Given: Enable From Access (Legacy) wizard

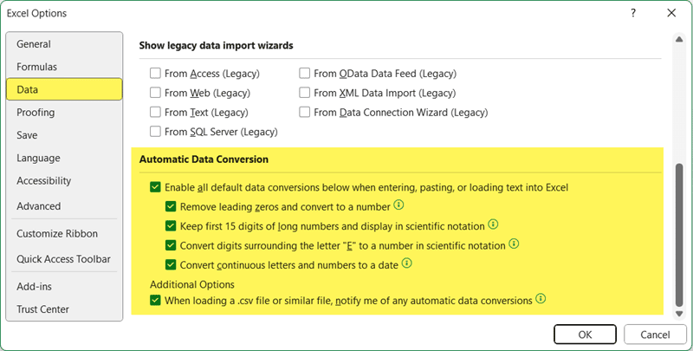Looking at the screenshot, I should pos(155,74).
